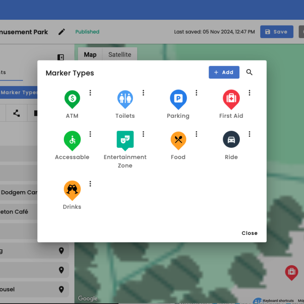Open search in Marker Types dialog
304x304 pixels.
249,72
